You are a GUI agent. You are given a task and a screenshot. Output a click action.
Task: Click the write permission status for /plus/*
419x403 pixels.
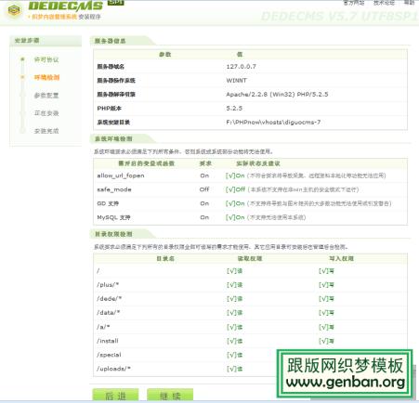327,285
